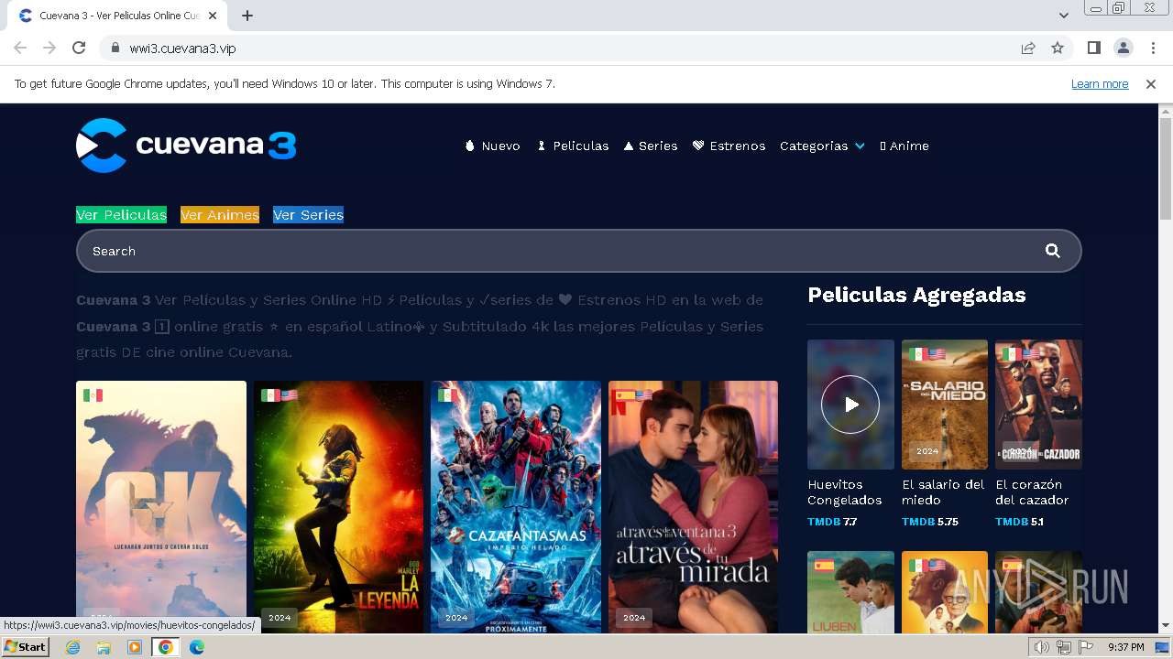Image resolution: width=1173 pixels, height=659 pixels.
Task: Click the Learn more link
Action: pyautogui.click(x=1100, y=84)
